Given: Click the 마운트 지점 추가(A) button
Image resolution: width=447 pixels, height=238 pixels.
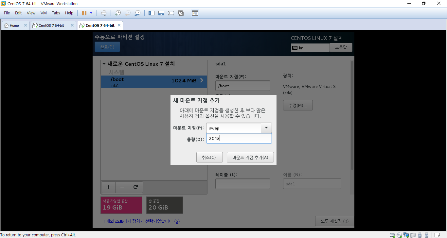Looking at the screenshot, I should click(x=250, y=157).
